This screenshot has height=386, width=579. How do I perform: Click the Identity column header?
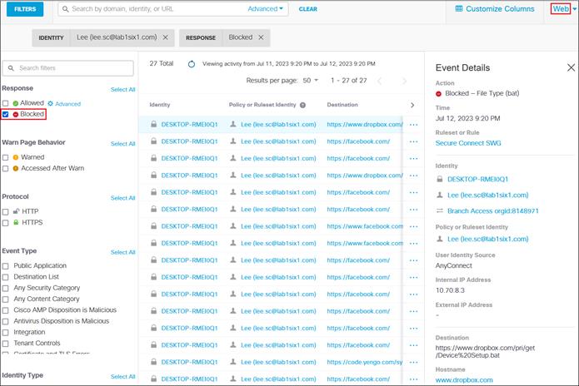(160, 105)
